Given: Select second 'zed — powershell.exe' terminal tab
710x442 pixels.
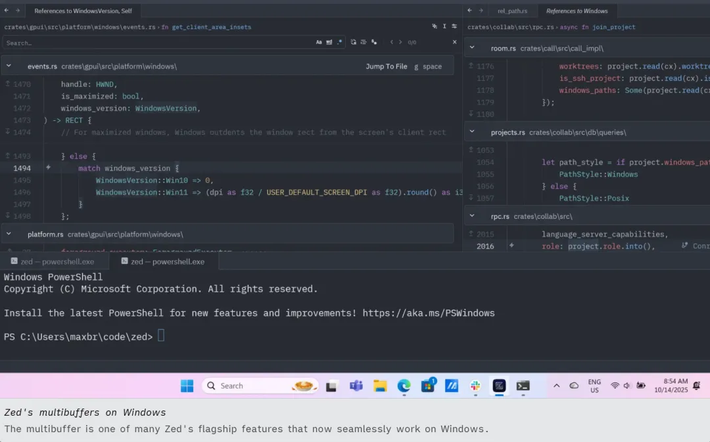Looking at the screenshot, I should coord(164,261).
